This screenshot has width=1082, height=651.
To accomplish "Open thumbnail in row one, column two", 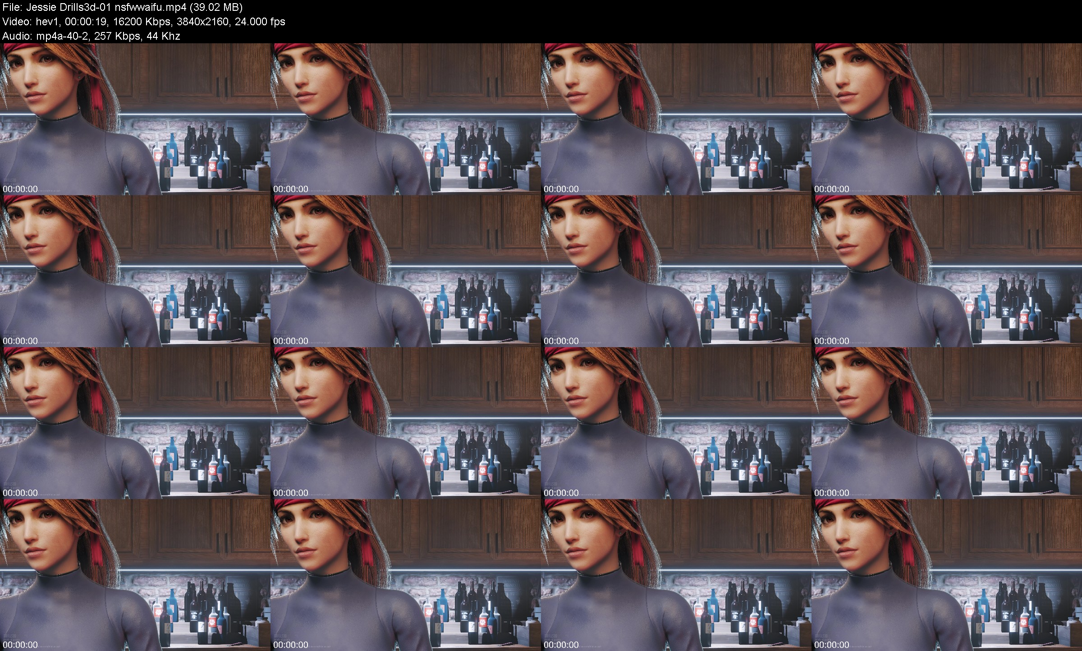I will click(x=406, y=119).
